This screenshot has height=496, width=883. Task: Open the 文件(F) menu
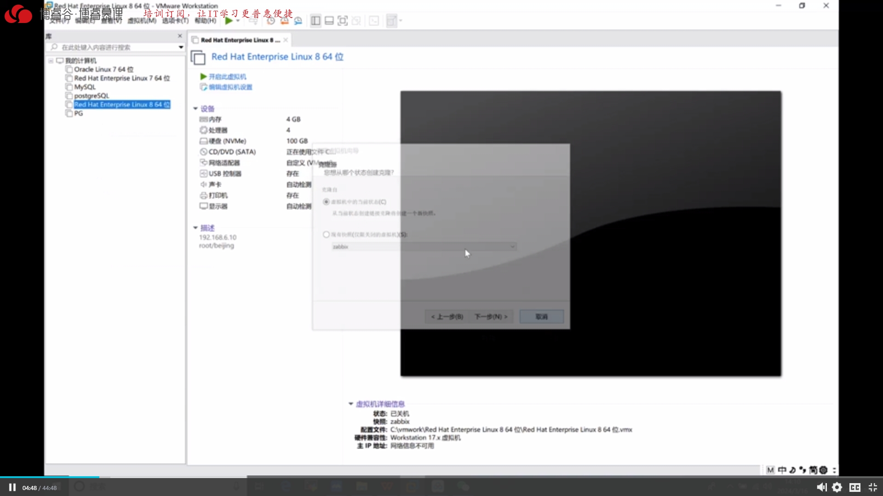pos(59,21)
